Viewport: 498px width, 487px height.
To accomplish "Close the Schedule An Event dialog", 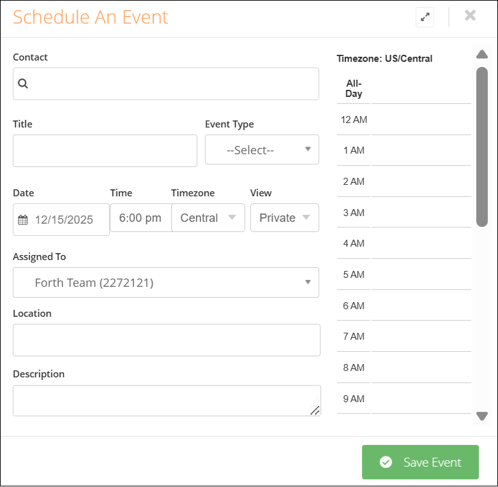I will pyautogui.click(x=470, y=15).
